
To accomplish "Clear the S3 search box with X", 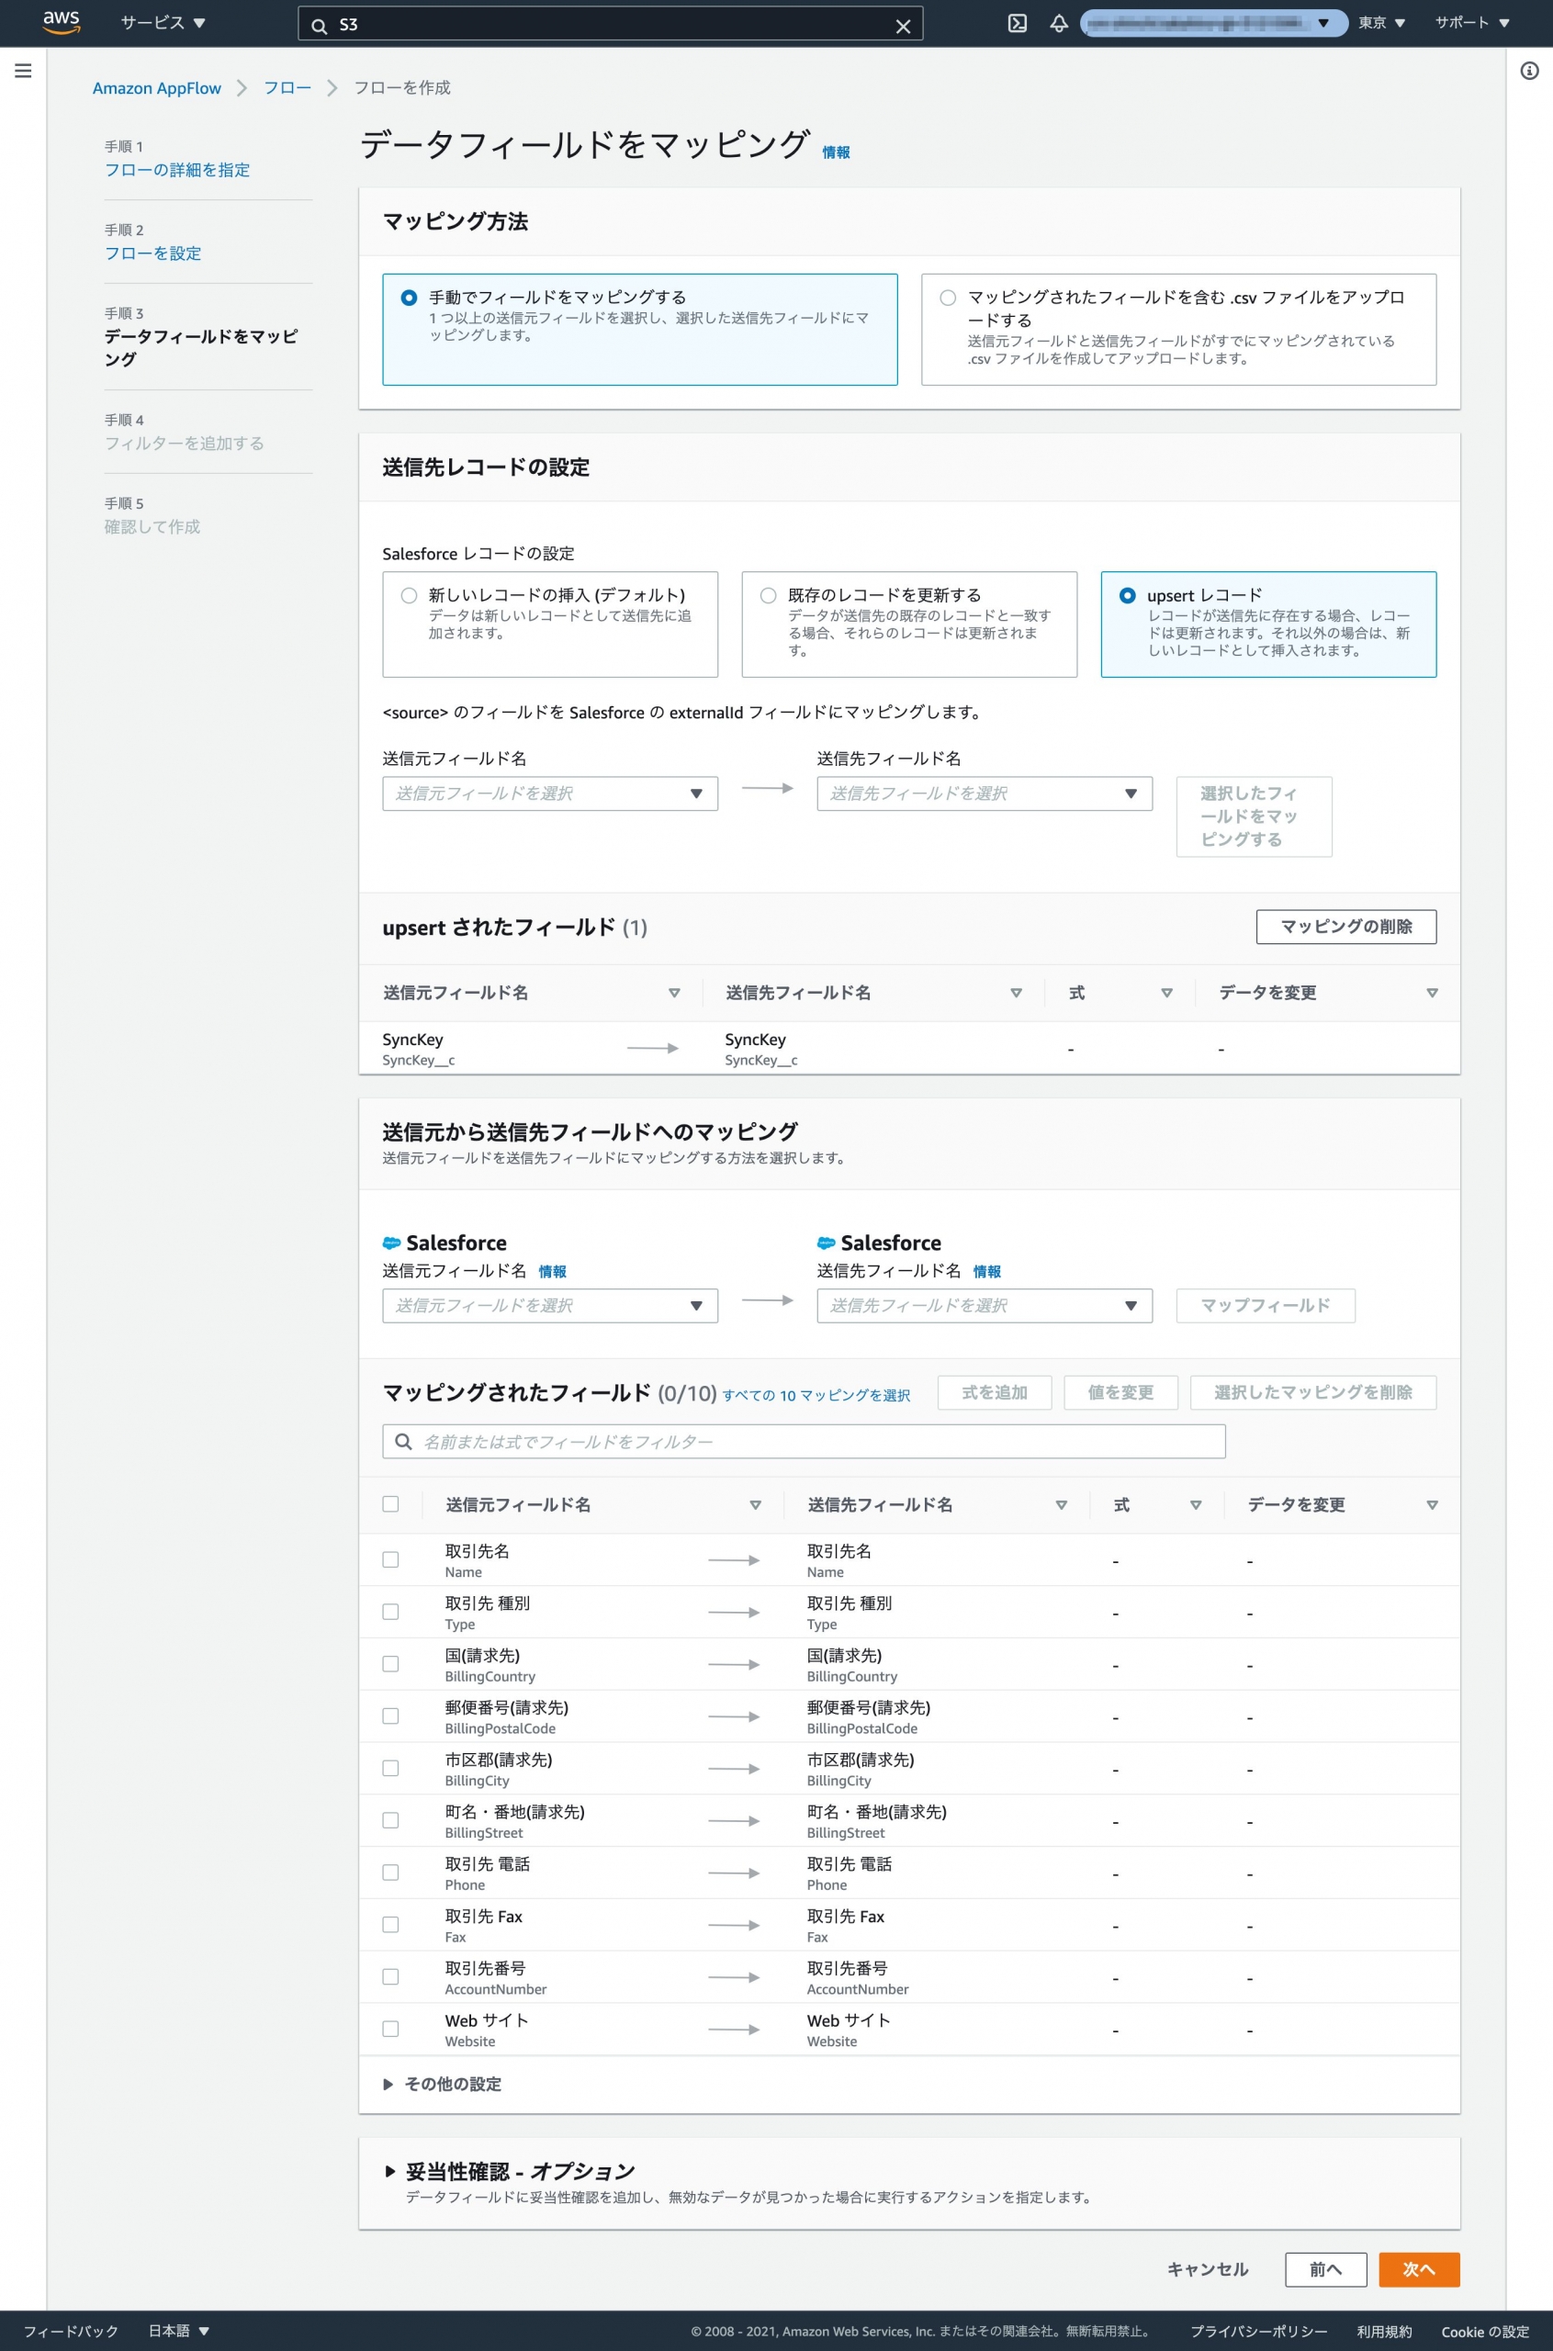I will point(902,26).
